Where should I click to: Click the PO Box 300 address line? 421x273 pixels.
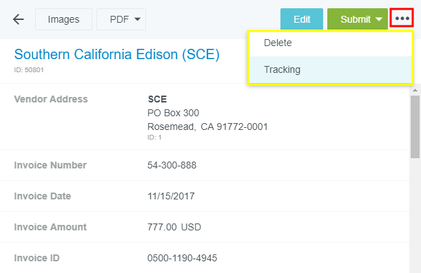click(173, 113)
